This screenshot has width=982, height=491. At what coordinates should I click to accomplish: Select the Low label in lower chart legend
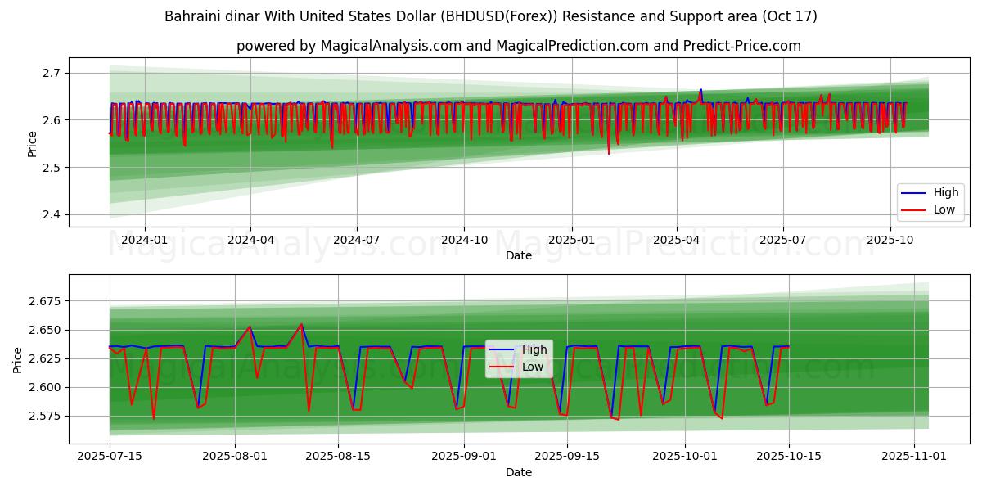[x=533, y=367]
